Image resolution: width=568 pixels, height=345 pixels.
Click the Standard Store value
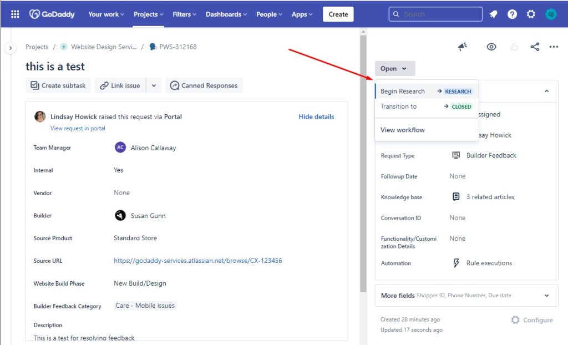click(x=135, y=238)
